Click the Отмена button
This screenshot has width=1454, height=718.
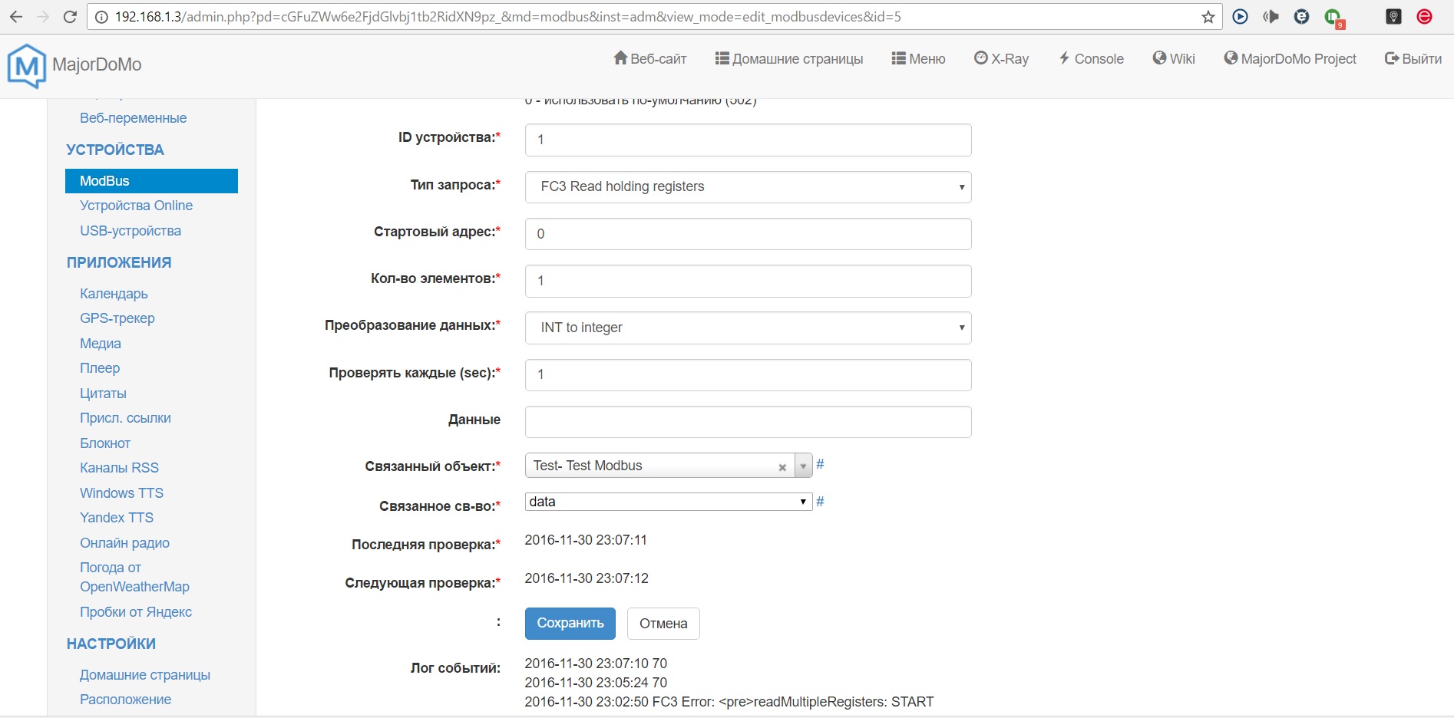tap(663, 624)
